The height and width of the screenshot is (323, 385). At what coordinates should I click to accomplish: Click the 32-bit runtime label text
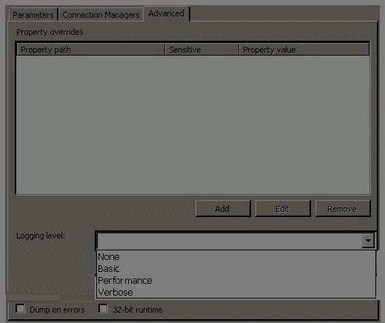click(138, 310)
